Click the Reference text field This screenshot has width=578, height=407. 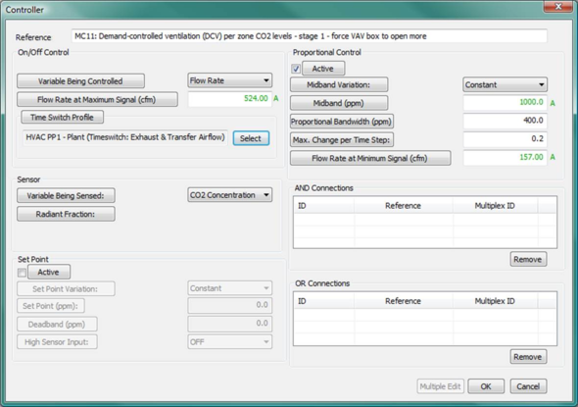[x=309, y=36]
